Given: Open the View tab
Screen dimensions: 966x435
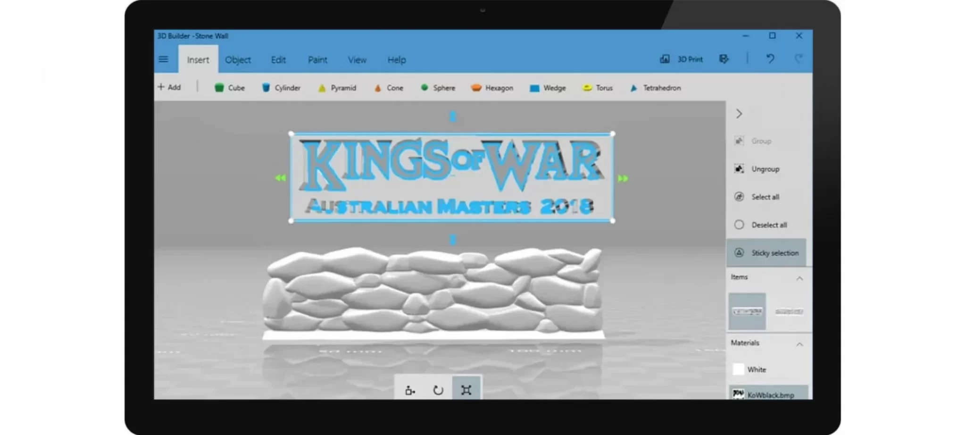Looking at the screenshot, I should 357,60.
